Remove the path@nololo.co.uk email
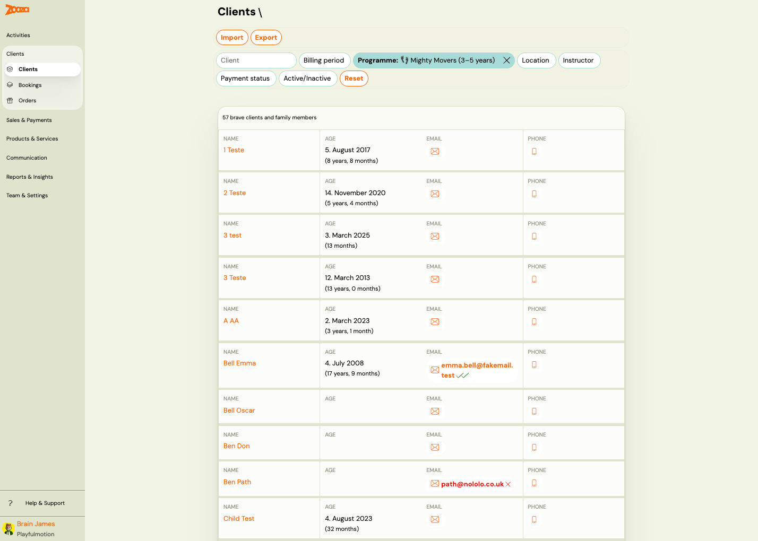This screenshot has width=758, height=541. (509, 484)
